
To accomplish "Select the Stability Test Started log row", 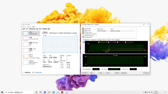I will 116,31.
